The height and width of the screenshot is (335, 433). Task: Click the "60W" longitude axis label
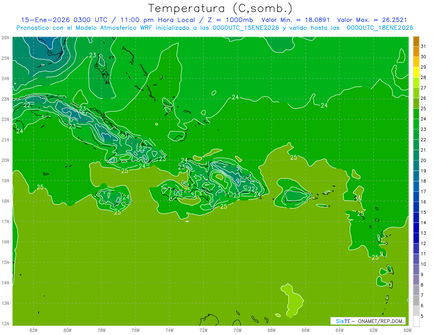click(407, 330)
